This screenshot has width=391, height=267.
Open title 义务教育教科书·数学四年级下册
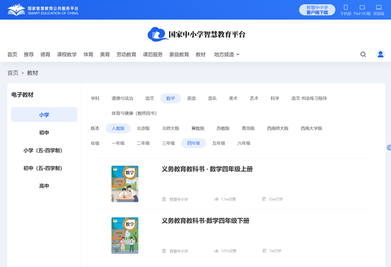205,221
